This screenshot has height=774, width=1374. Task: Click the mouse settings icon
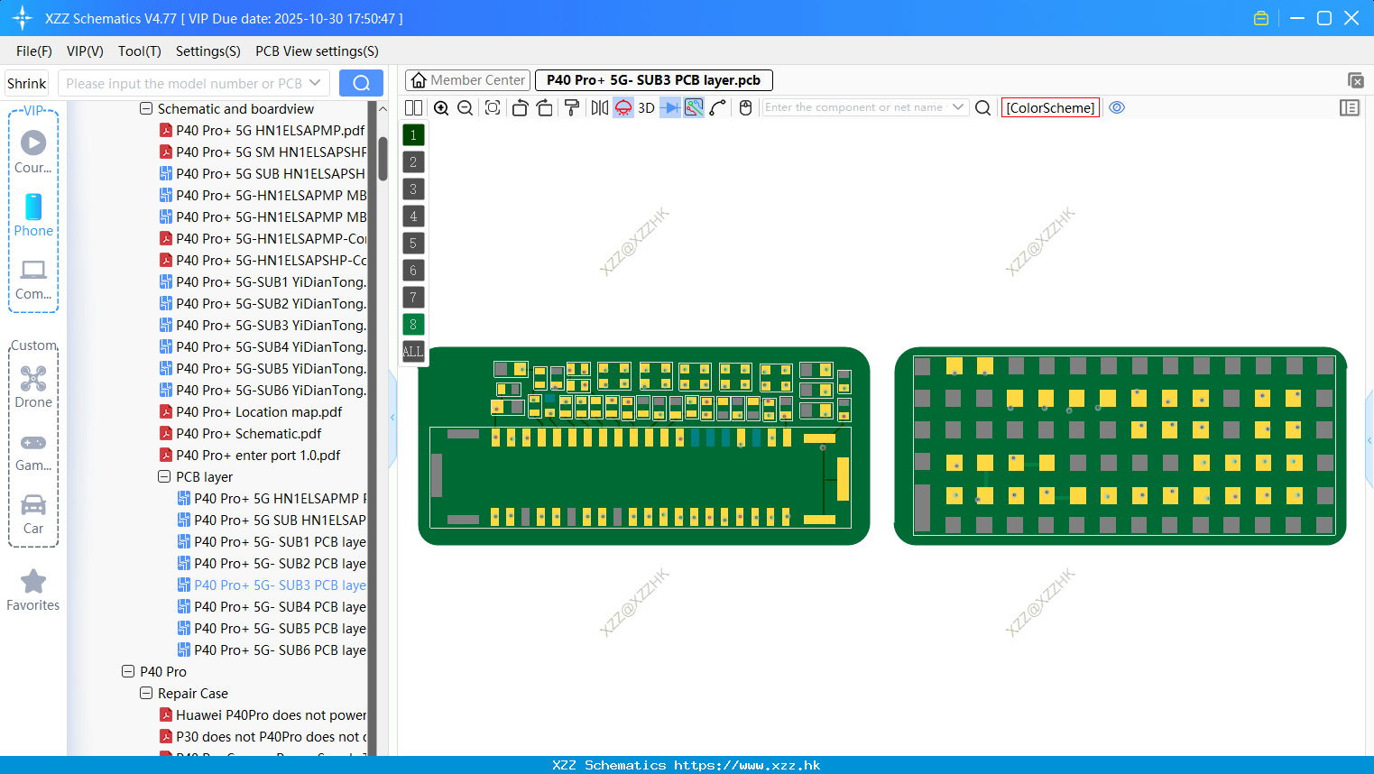[x=745, y=107]
